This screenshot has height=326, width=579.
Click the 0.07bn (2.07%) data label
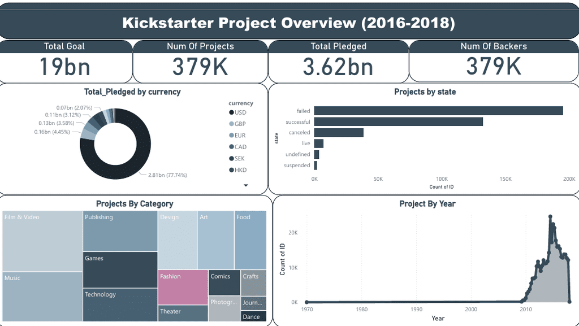tap(74, 108)
